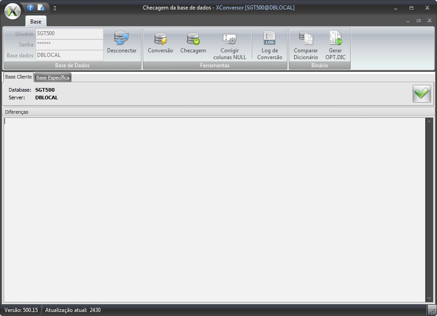Viewport: 437px width, 316px height.
Task: Open the document info icon in quick access
Action: 41,8
